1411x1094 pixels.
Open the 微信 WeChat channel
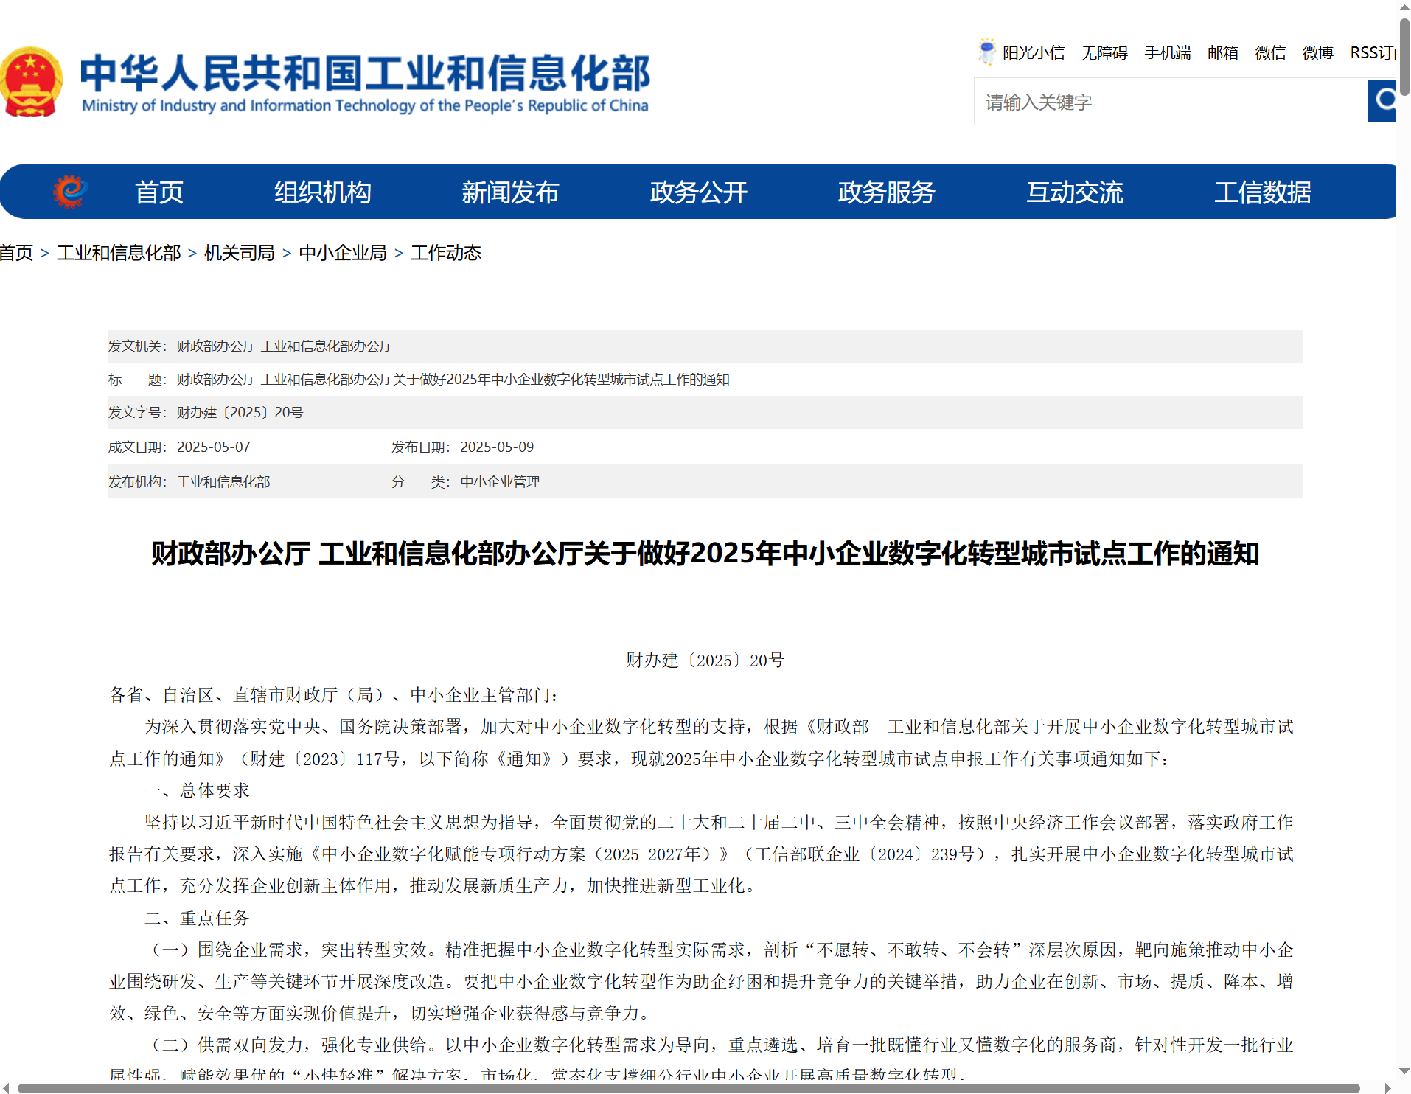(1269, 52)
